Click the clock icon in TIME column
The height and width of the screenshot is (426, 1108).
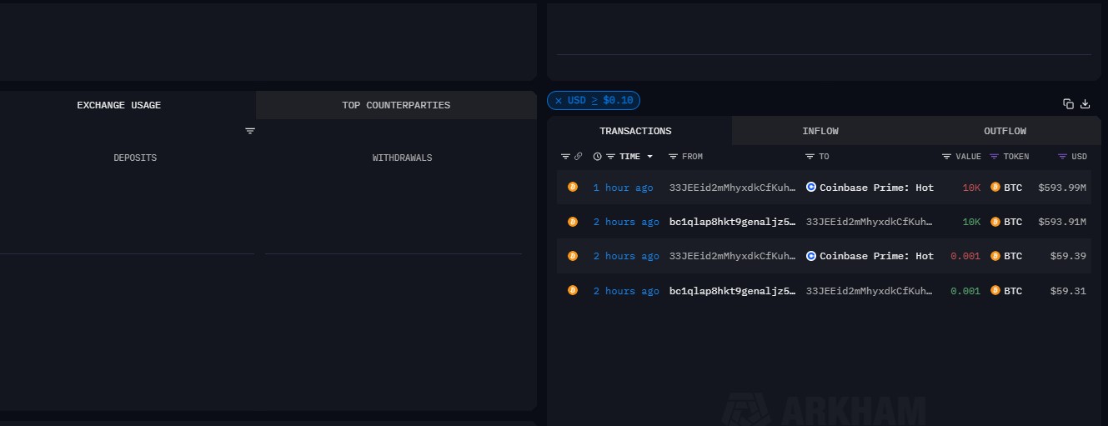[x=597, y=156]
